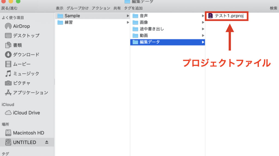Click the アプリケーション sidebar label

click(31, 92)
